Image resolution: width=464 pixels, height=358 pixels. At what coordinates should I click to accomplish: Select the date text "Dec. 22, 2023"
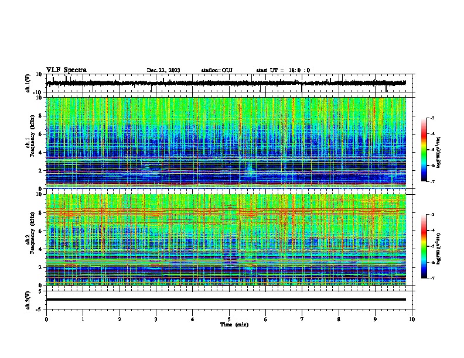tap(163, 70)
